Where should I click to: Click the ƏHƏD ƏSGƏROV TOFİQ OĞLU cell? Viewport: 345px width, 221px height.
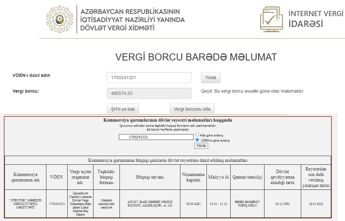tap(247, 204)
